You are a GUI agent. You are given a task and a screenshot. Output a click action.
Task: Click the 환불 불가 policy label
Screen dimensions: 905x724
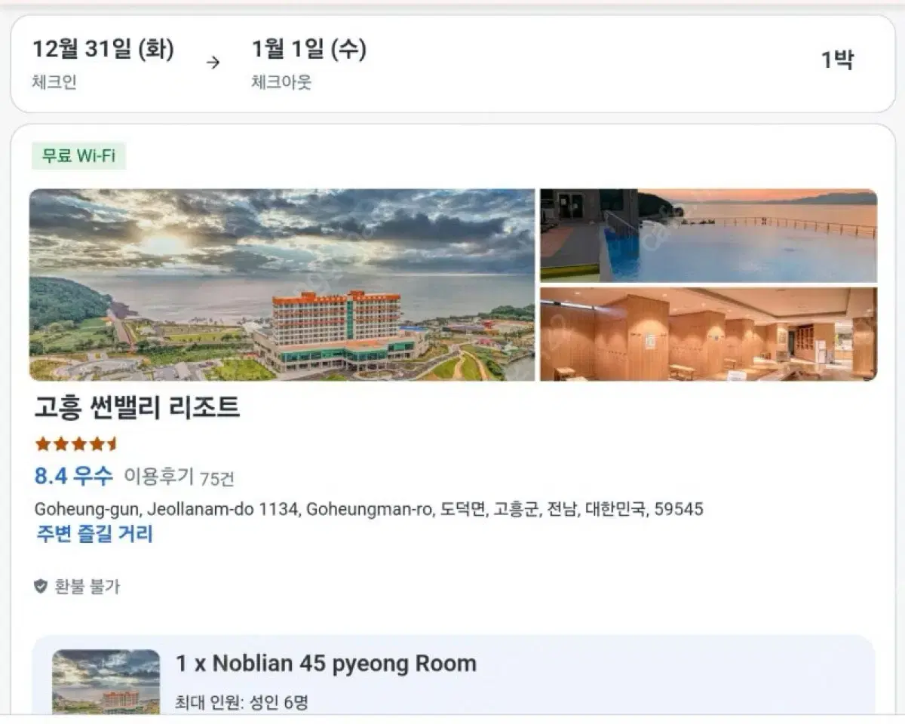[x=87, y=587]
